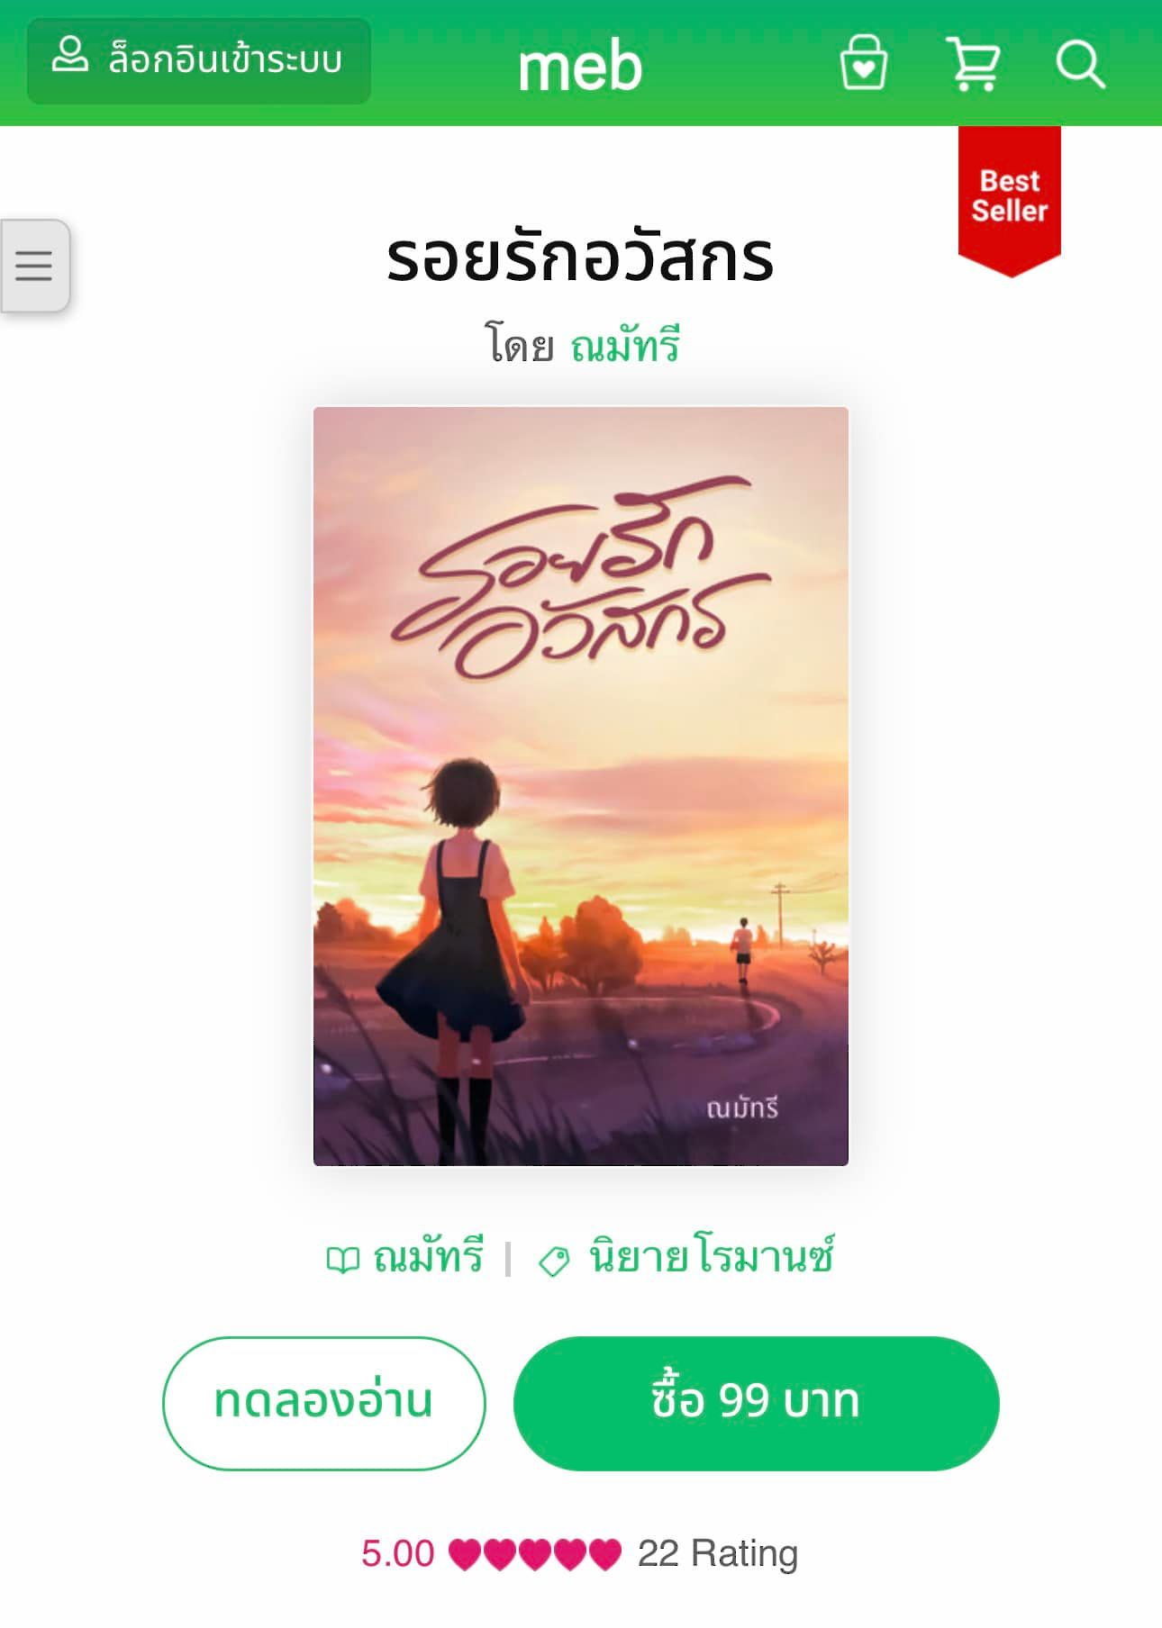
Task: Click the meb logo
Action: [580, 68]
